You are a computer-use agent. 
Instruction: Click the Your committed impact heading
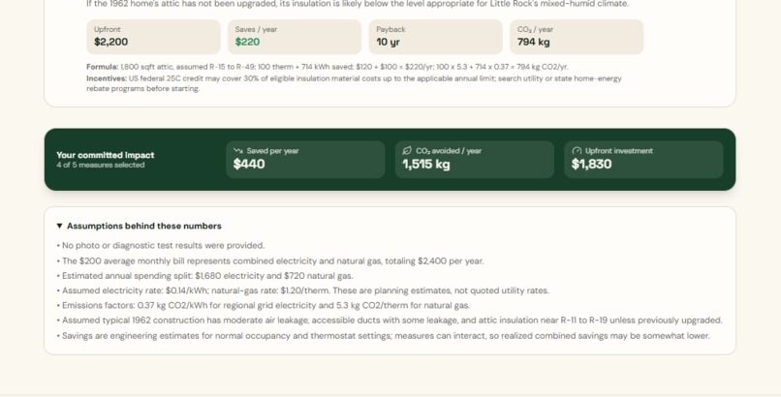106,155
